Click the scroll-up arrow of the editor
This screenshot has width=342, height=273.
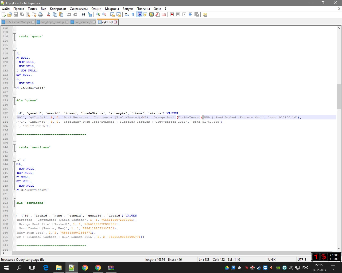tap(339, 28)
